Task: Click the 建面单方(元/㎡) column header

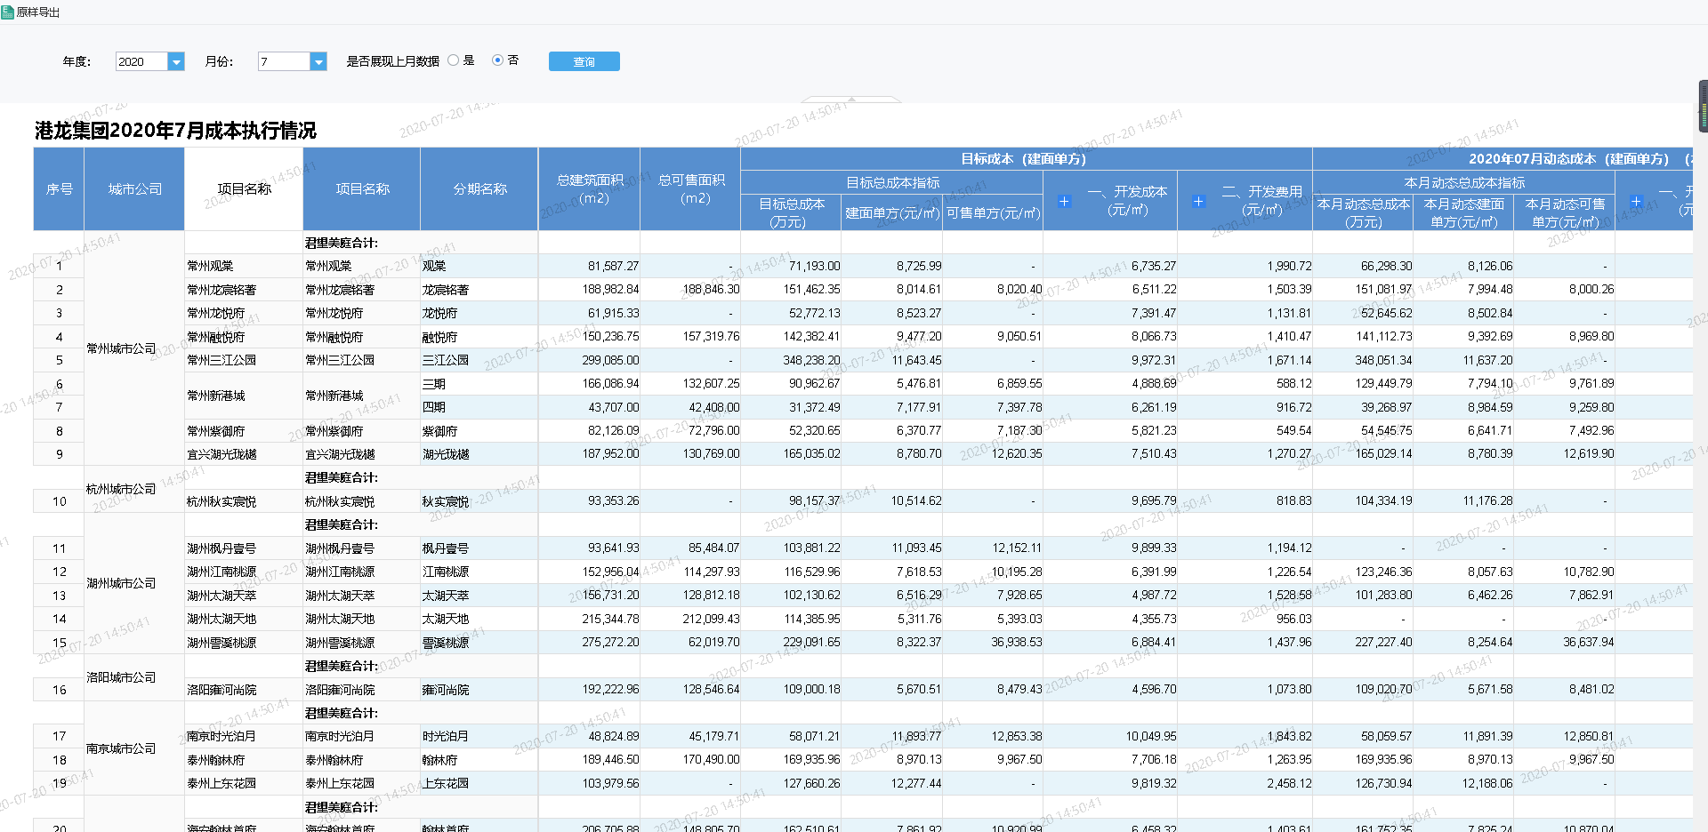Action: pos(891,212)
